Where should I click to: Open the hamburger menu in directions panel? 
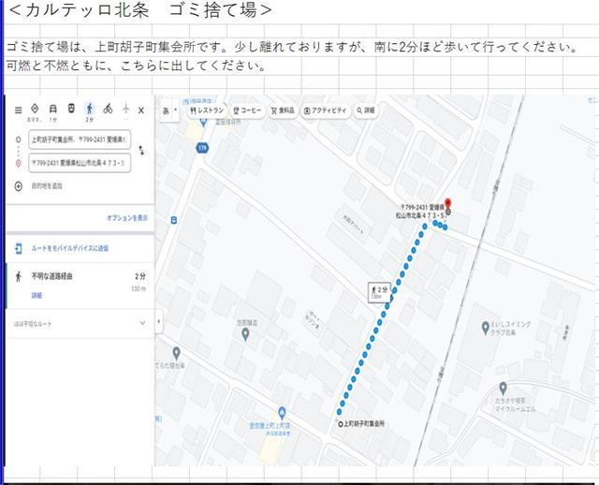point(18,110)
